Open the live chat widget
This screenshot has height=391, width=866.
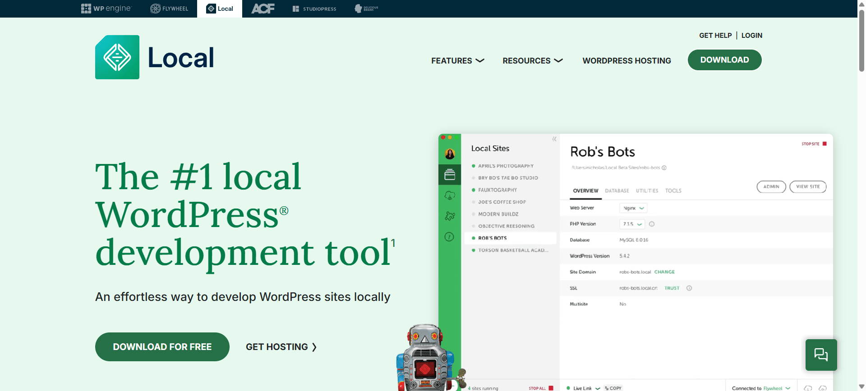821,355
